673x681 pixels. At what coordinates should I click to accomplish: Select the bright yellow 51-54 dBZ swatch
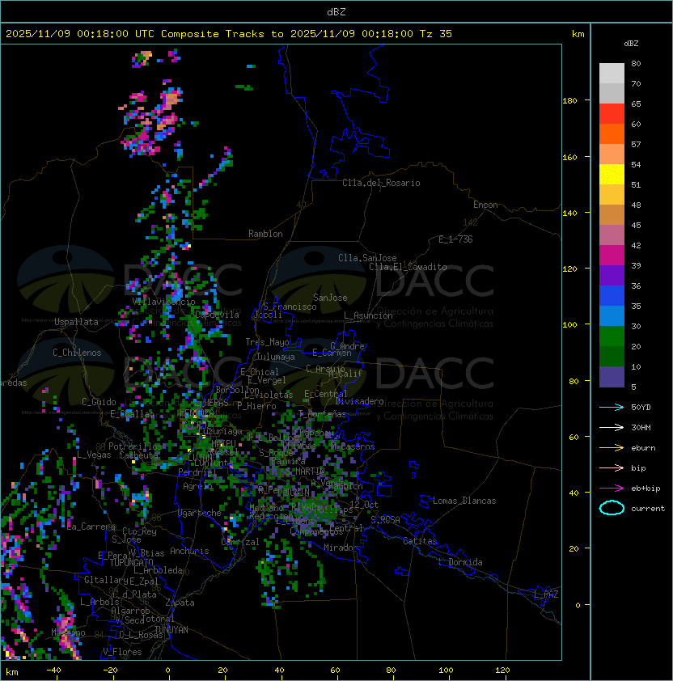coord(612,175)
